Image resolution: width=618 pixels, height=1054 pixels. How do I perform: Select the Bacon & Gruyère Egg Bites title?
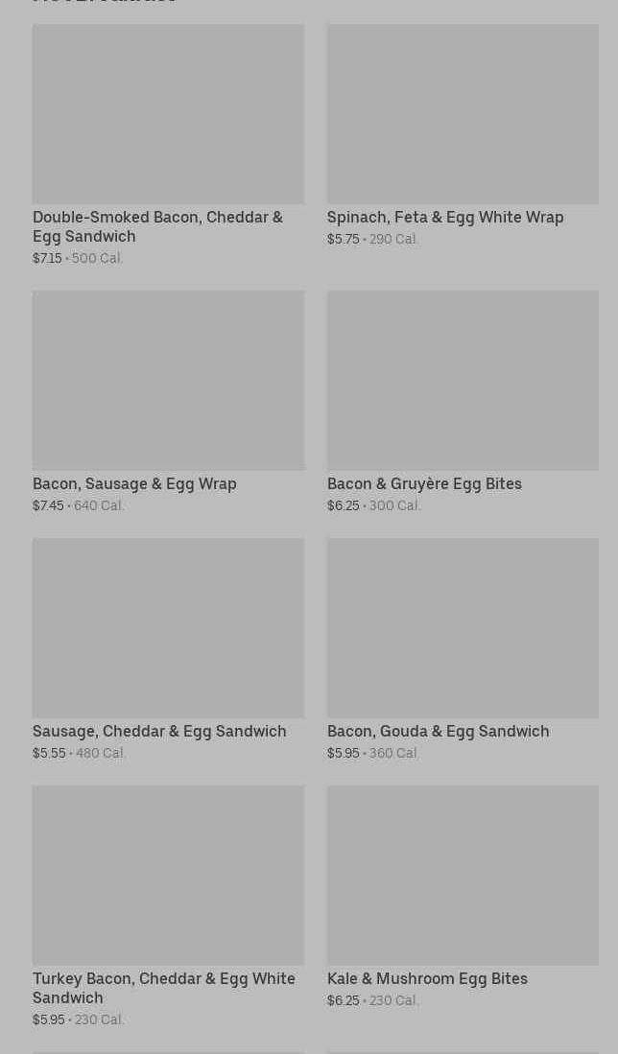click(x=424, y=483)
